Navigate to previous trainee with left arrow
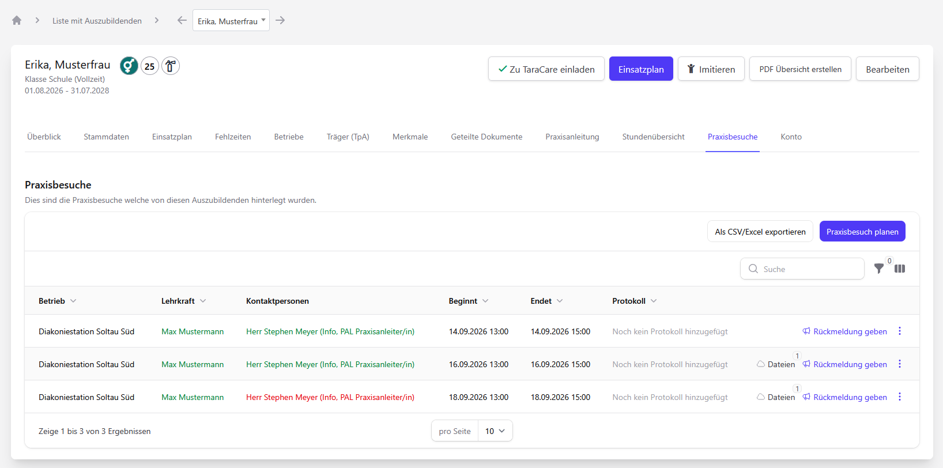The image size is (943, 468). click(x=182, y=20)
